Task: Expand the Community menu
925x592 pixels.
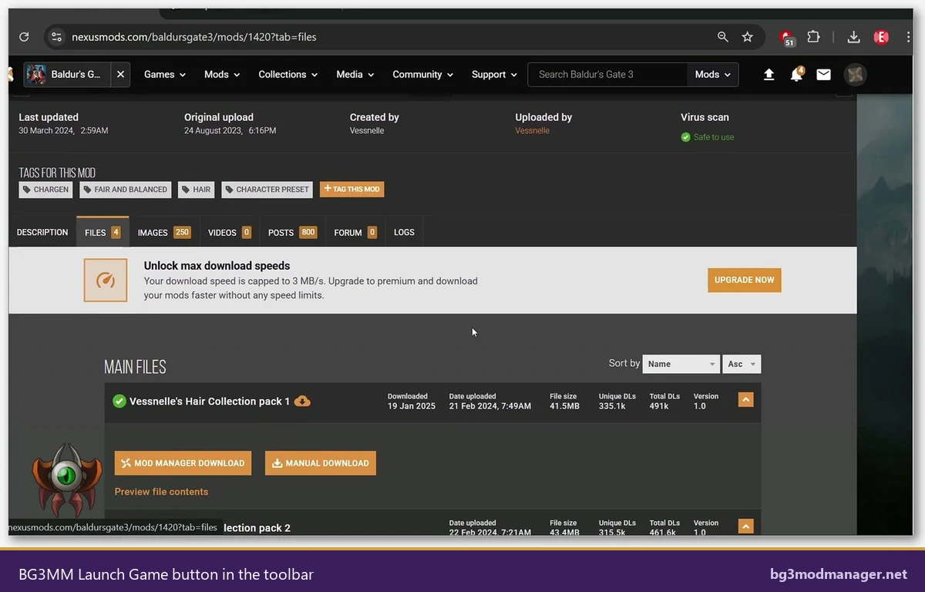Action: pos(422,75)
